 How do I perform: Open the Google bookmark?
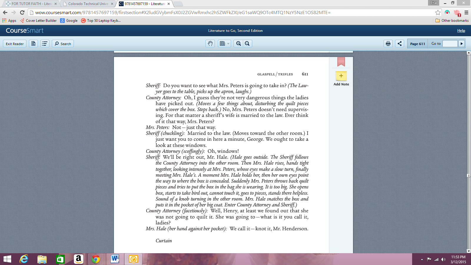pos(69,21)
